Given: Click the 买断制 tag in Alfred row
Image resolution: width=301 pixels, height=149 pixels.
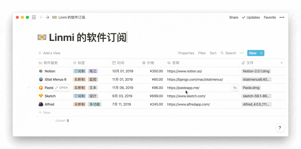Looking at the screenshot, I should pyautogui.click(x=80, y=104).
